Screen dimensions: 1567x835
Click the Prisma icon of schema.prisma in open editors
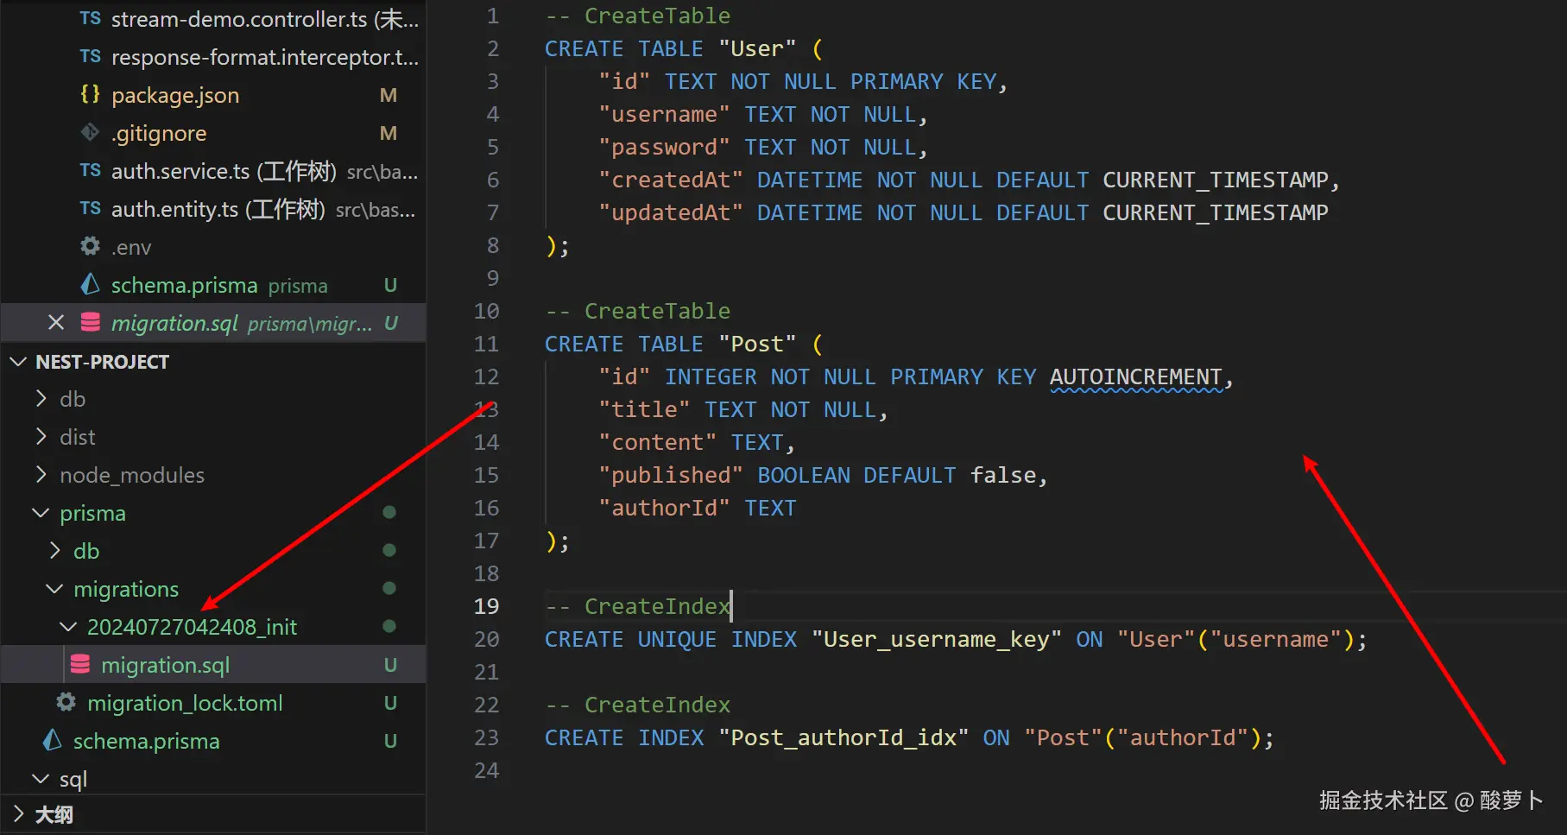point(91,284)
